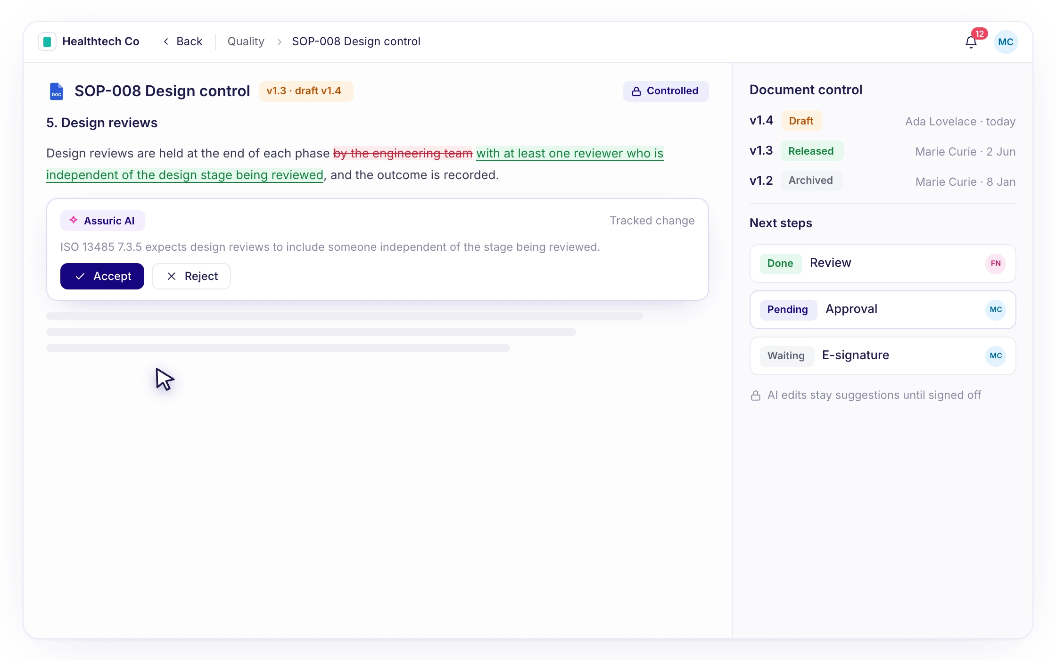
Task: Click 'AI edits stay suggestions until signed off'
Action: (874, 395)
